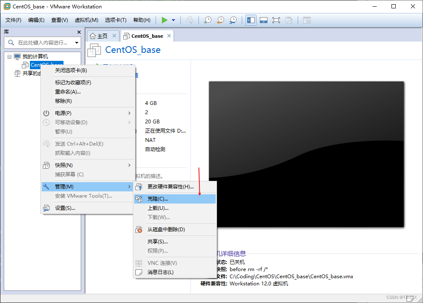The image size is (423, 303).
Task: Click the library search input field
Action: [x=42, y=42]
